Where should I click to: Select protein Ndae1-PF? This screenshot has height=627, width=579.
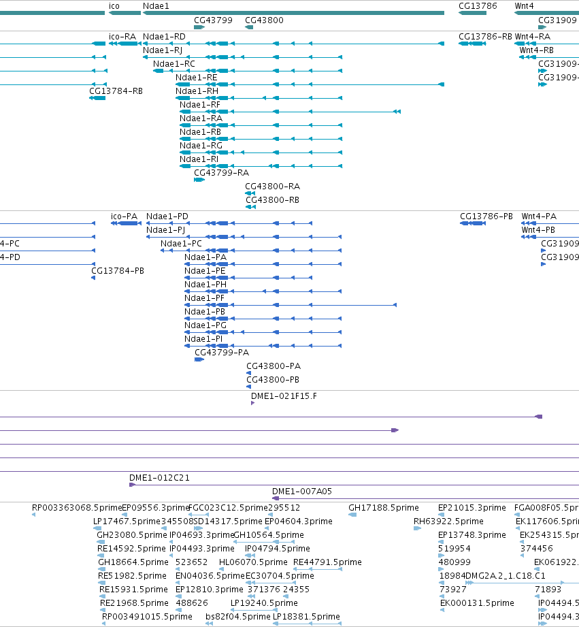pos(205,298)
